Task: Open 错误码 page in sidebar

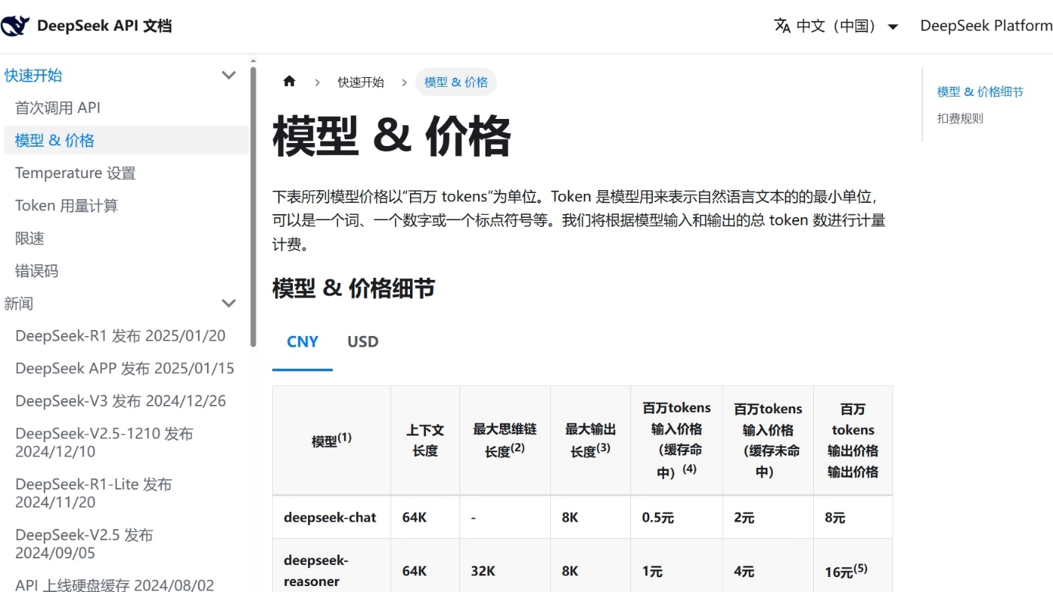Action: (x=37, y=270)
